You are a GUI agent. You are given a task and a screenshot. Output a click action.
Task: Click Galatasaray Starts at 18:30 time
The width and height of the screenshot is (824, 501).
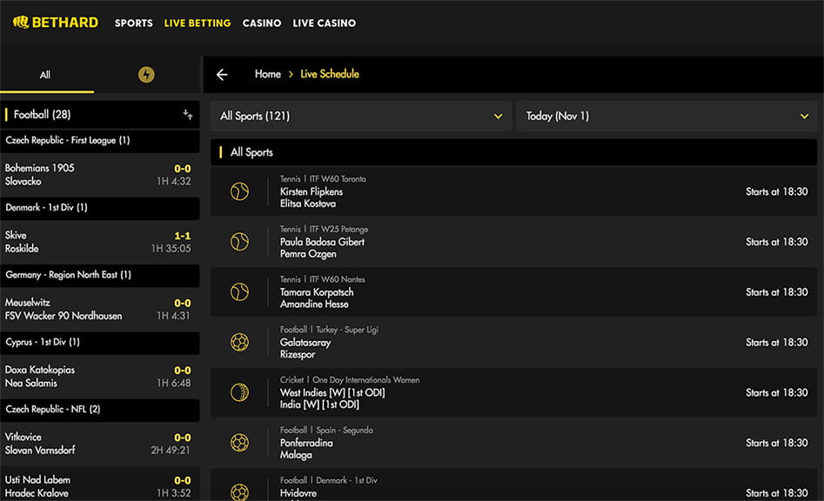tap(777, 343)
